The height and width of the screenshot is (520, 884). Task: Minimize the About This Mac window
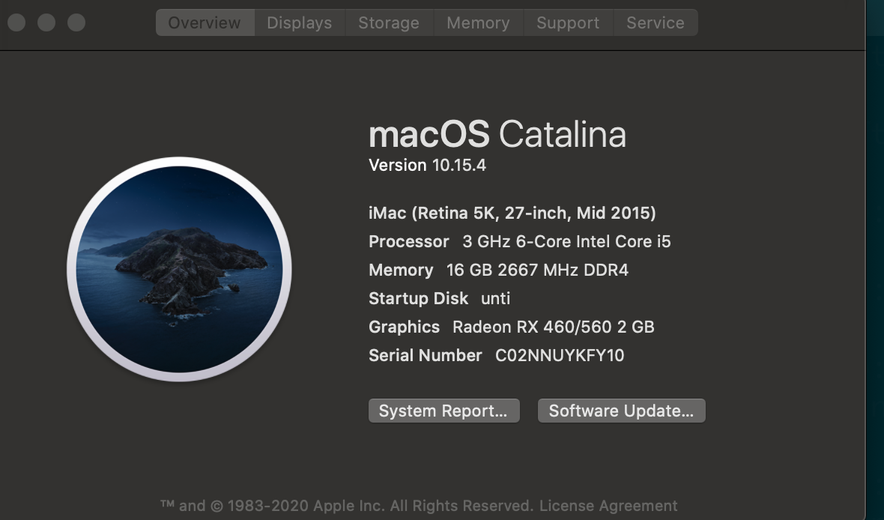coord(46,22)
